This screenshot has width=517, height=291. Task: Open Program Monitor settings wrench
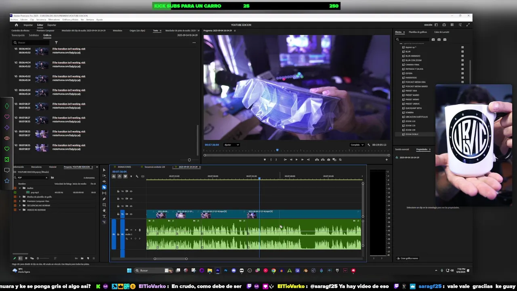(369, 145)
